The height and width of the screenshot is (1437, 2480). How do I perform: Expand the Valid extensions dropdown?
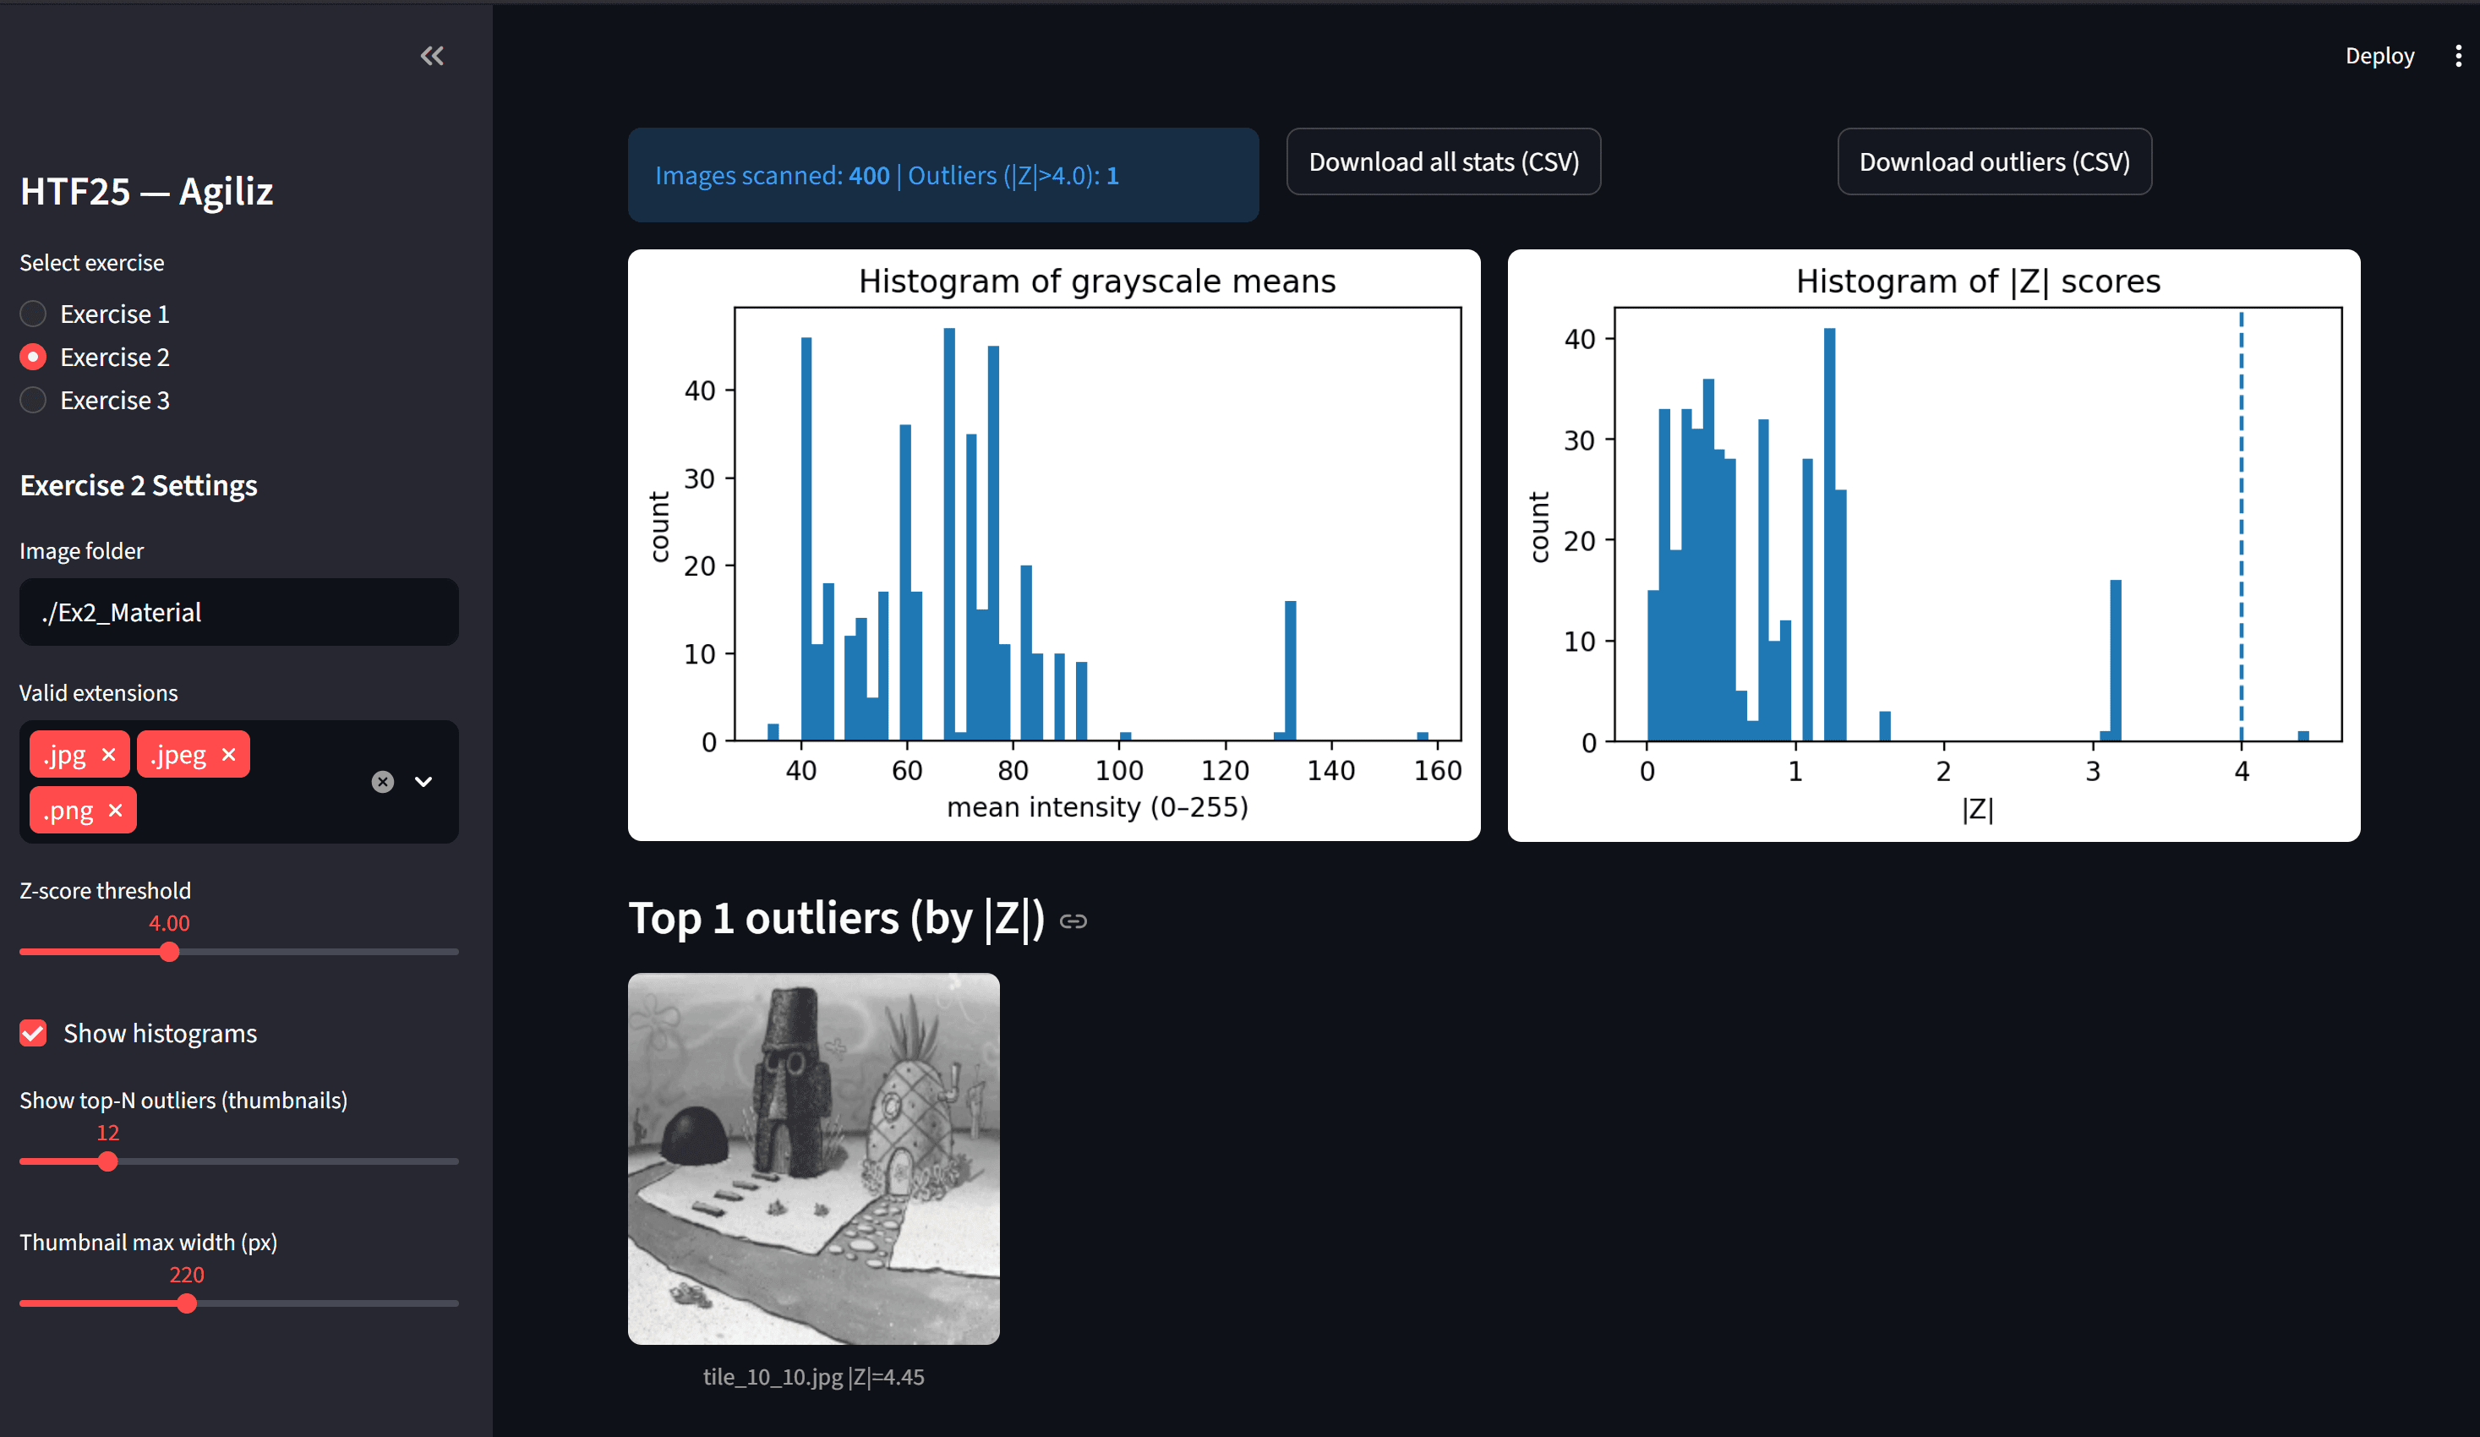(x=423, y=782)
